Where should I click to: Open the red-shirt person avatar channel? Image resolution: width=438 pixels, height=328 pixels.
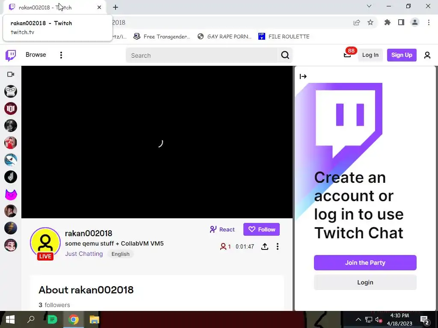(11, 143)
